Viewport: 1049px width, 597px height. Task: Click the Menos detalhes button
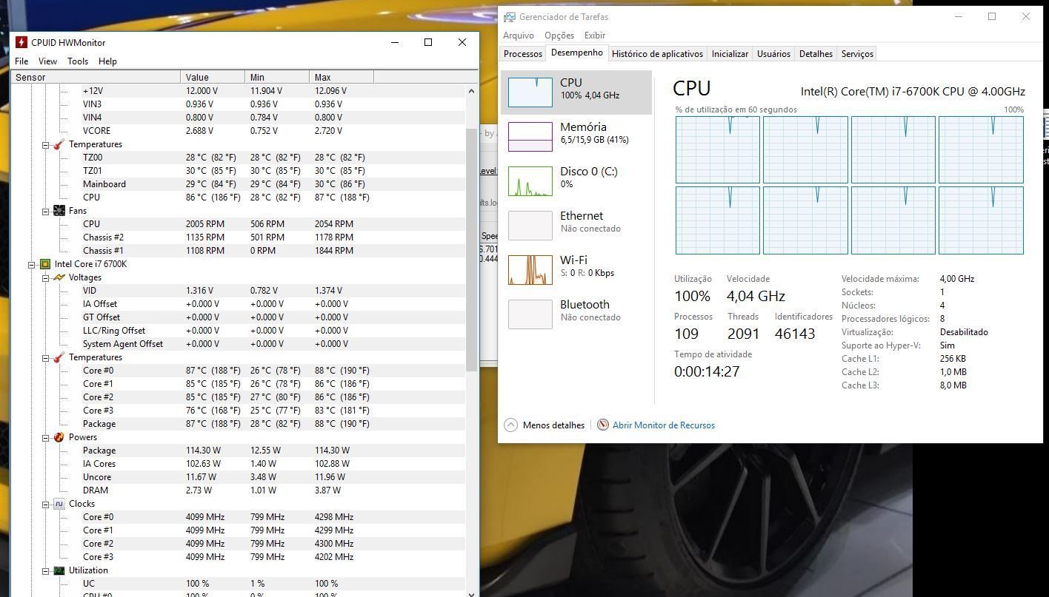[545, 425]
